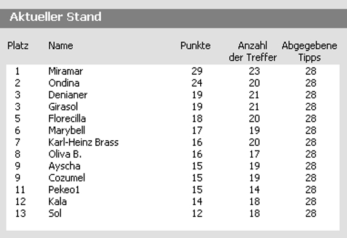The height and width of the screenshot is (238, 347).
Task: Click the Punkte column header
Action: (x=195, y=46)
